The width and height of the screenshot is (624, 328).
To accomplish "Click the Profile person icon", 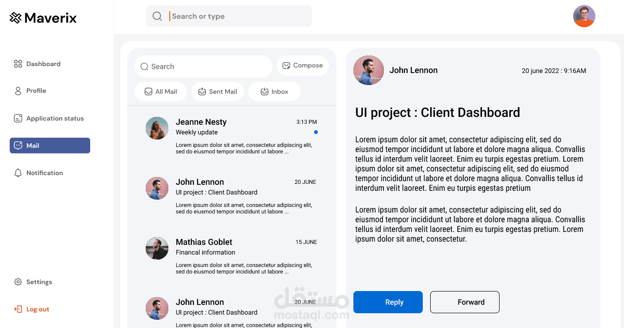I will pos(18,91).
